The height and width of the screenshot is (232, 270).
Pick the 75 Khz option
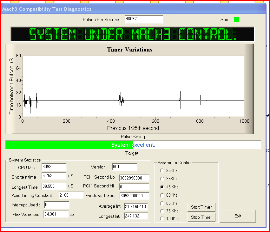pyautogui.click(x=162, y=211)
